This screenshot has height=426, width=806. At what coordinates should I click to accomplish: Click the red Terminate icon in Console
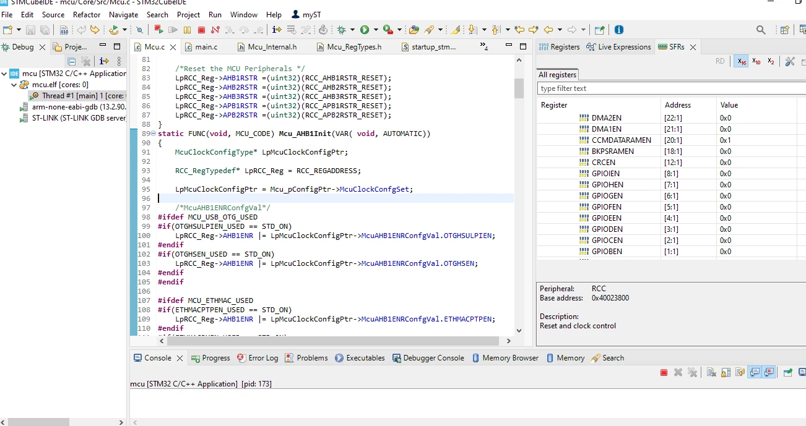pos(664,372)
